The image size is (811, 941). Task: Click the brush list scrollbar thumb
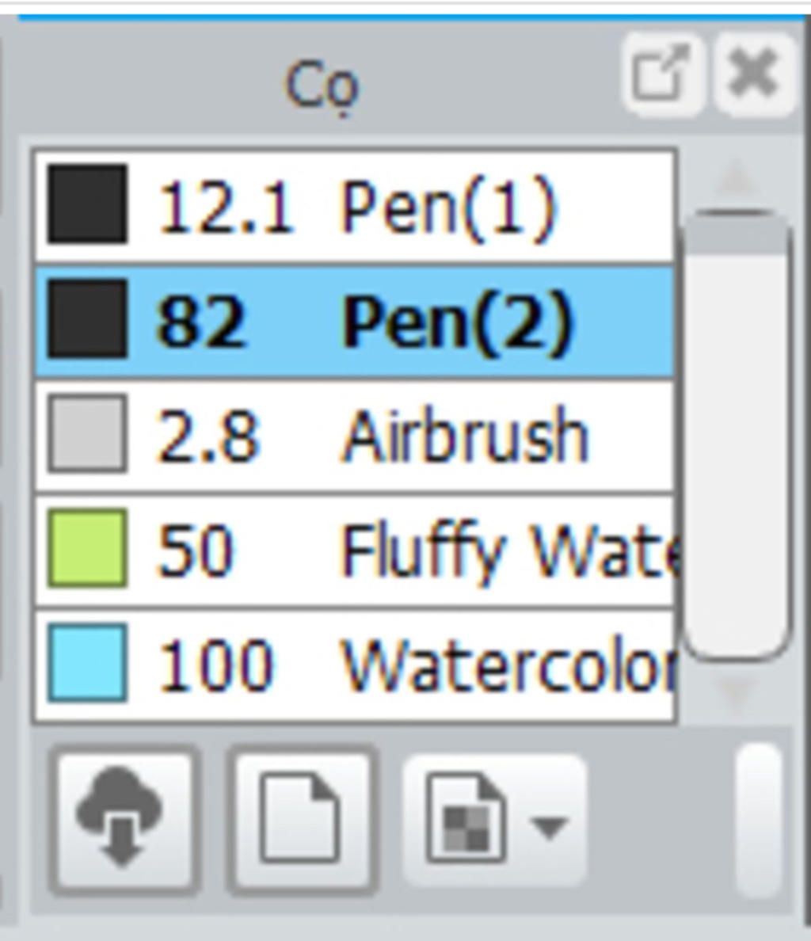[x=737, y=435]
